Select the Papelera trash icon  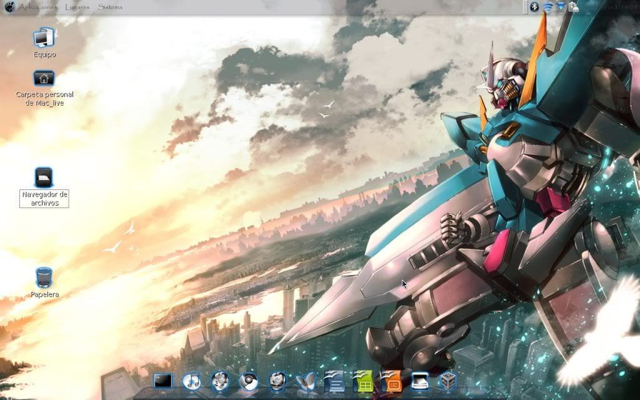(x=44, y=278)
